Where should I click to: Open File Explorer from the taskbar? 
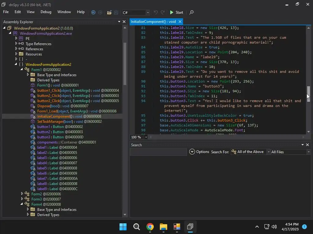[x=163, y=227]
